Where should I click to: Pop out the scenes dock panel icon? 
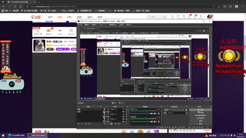(x=101, y=107)
